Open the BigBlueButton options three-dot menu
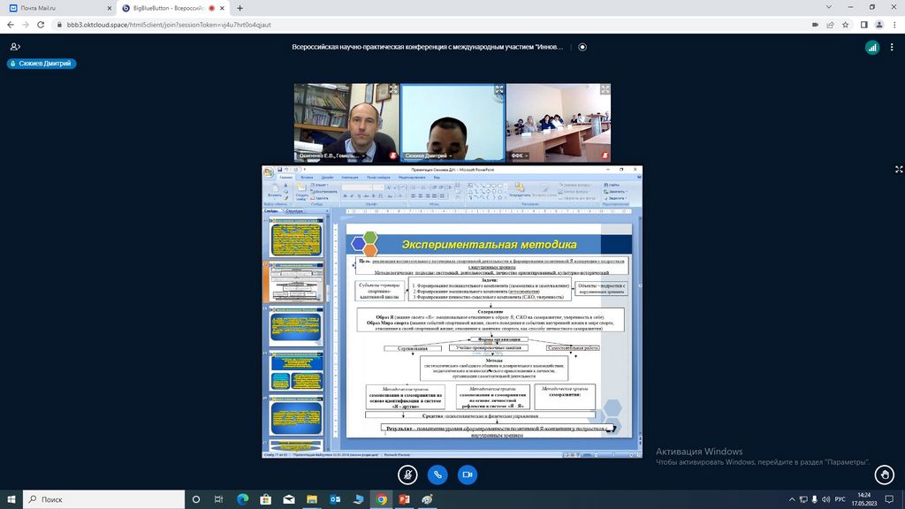The width and height of the screenshot is (905, 509). coord(892,48)
